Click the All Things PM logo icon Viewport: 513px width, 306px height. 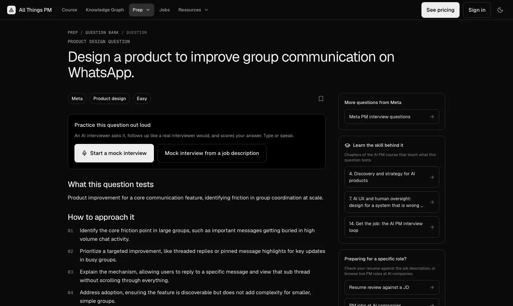click(x=11, y=10)
